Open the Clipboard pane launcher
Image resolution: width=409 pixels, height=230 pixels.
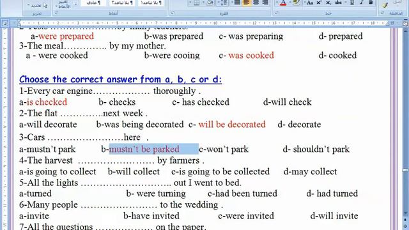click(382, 13)
